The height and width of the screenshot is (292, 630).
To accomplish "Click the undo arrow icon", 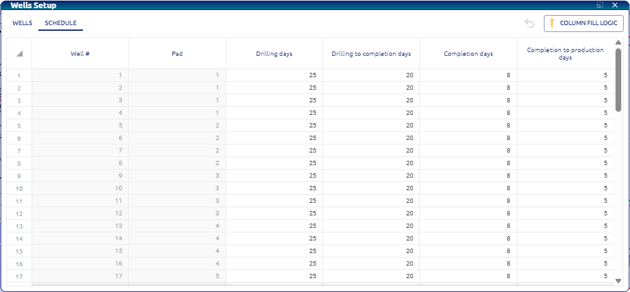I will coord(529,24).
